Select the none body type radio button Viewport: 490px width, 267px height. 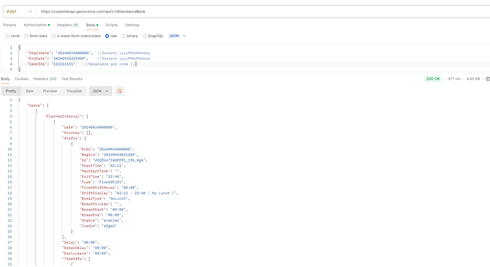[x=8, y=36]
